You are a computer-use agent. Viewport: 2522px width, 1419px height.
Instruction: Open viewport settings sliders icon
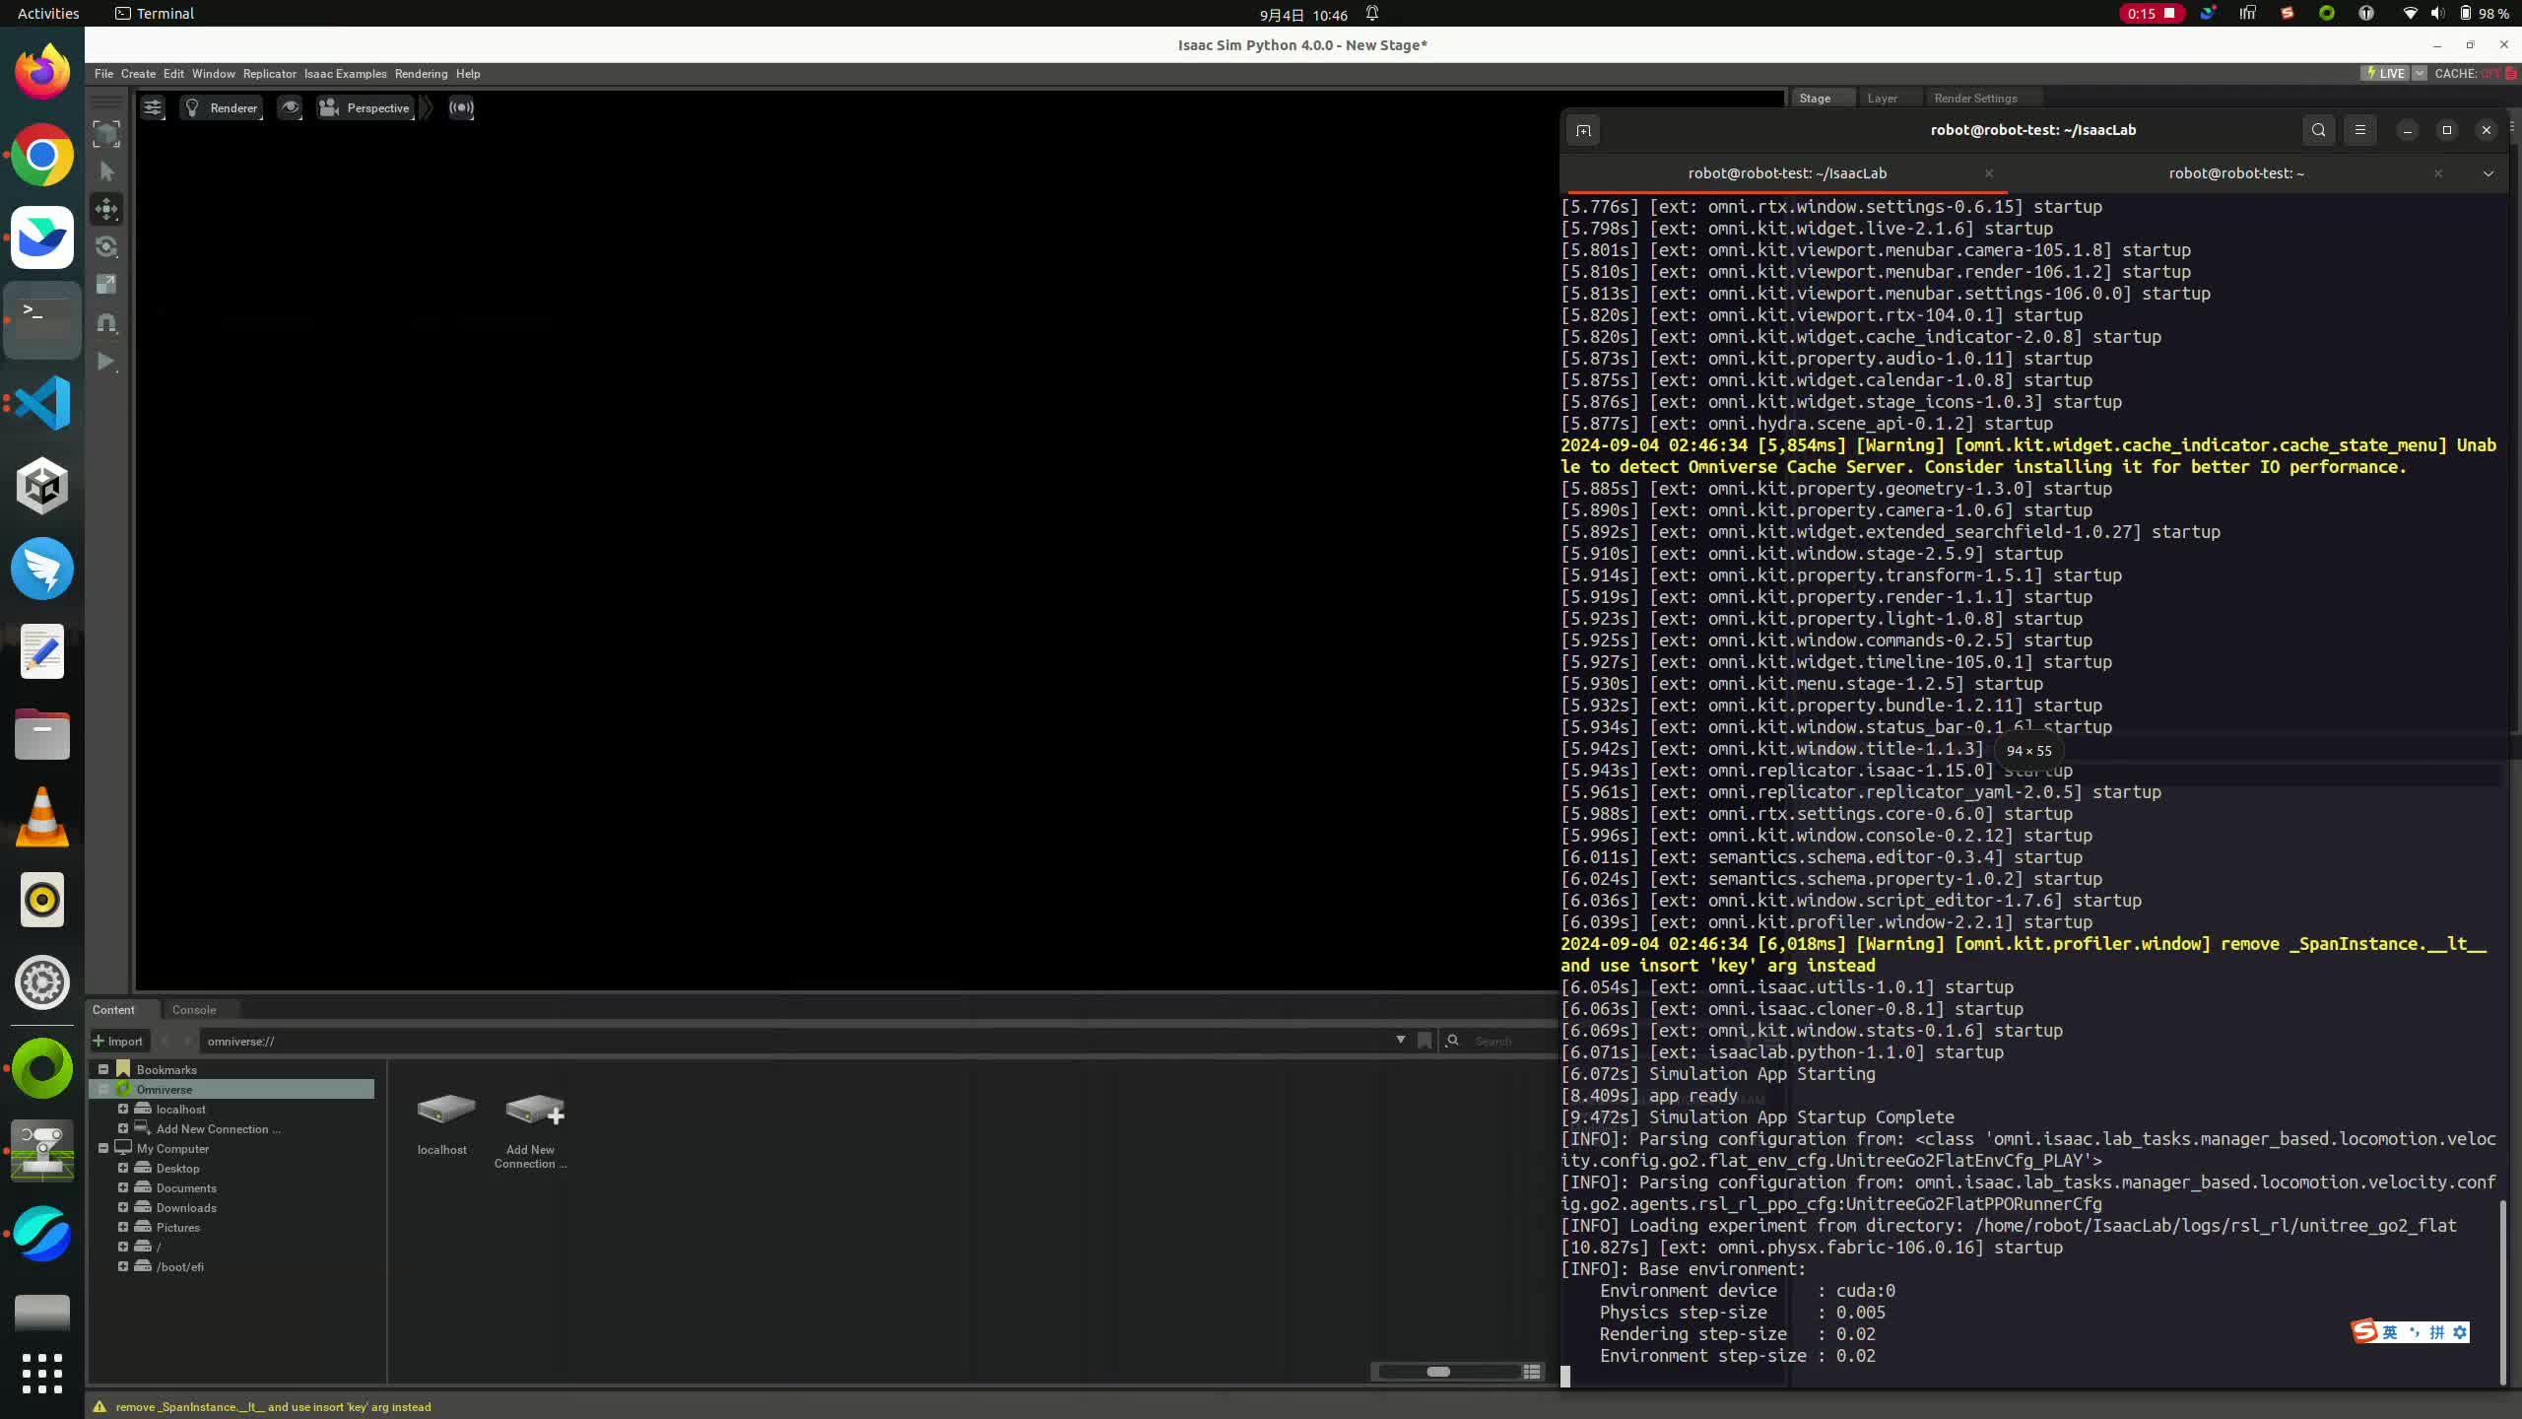click(153, 107)
